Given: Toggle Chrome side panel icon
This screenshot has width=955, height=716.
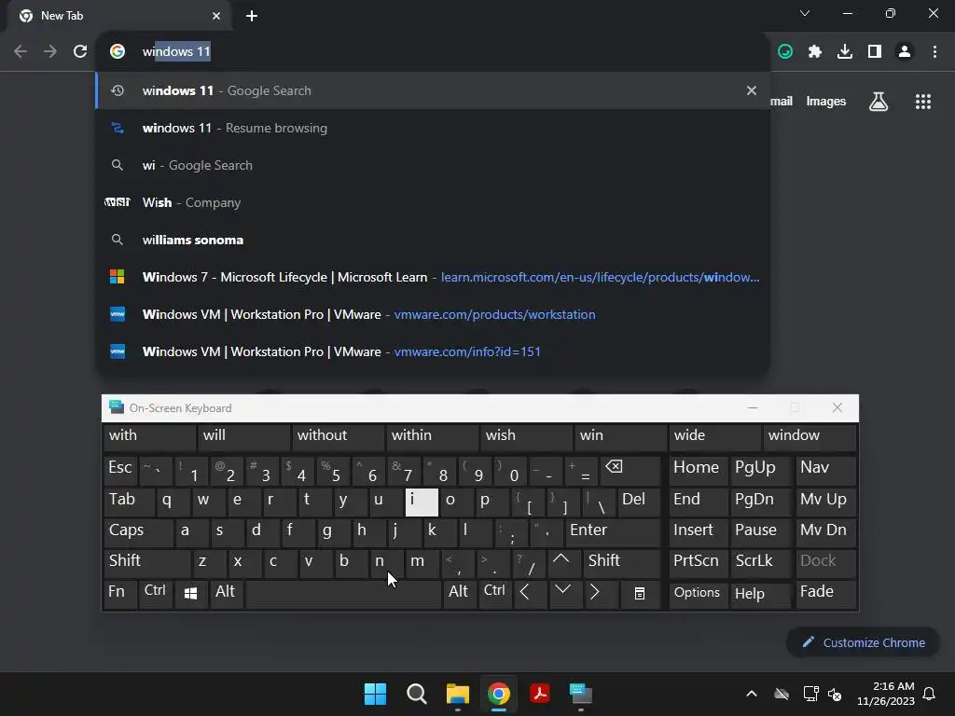Looking at the screenshot, I should point(875,52).
